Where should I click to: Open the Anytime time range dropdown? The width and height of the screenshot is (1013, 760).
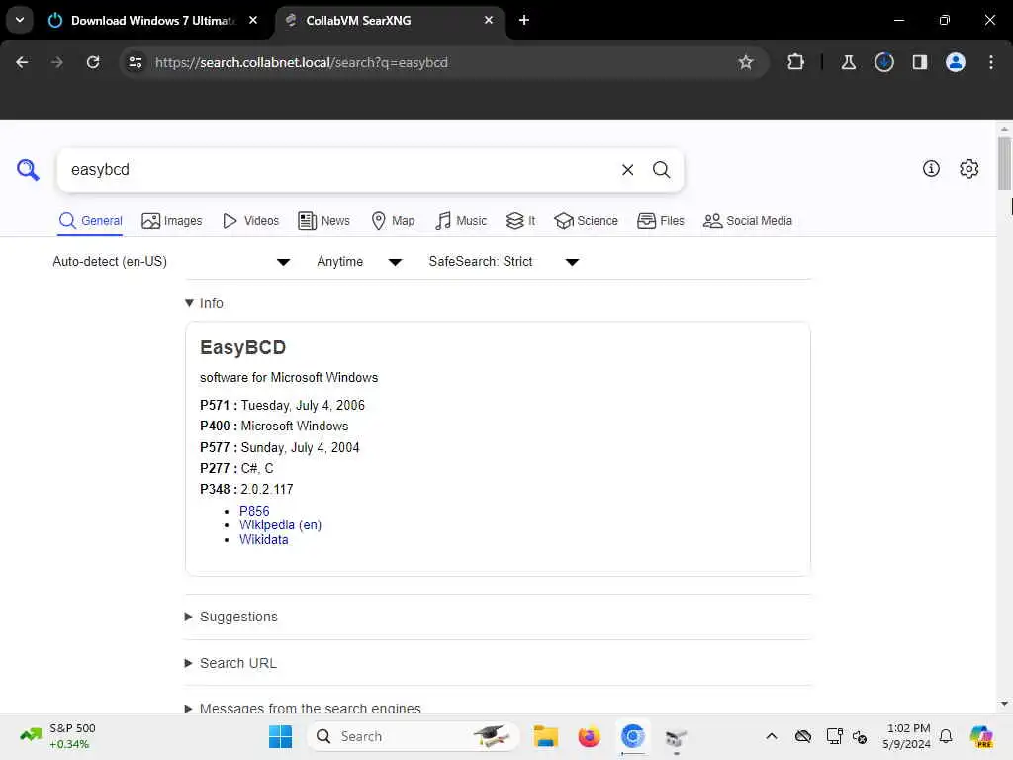pos(359,261)
